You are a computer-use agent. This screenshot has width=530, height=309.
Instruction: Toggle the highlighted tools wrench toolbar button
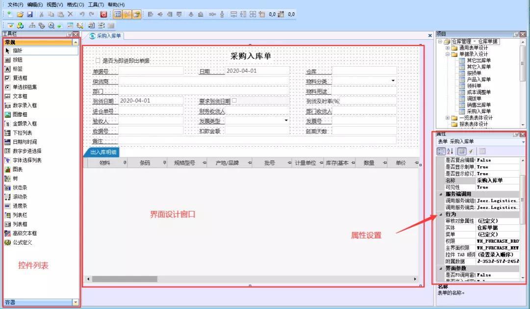click(127, 14)
